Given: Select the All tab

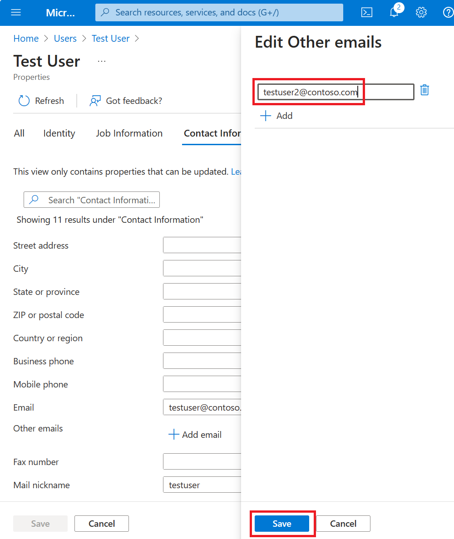Looking at the screenshot, I should 19,133.
